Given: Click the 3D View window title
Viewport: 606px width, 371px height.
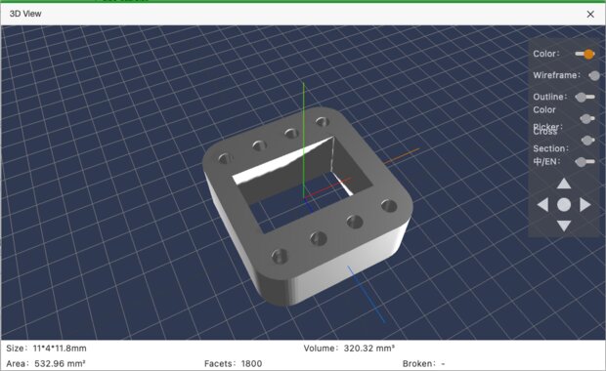Looking at the screenshot, I should point(25,14).
